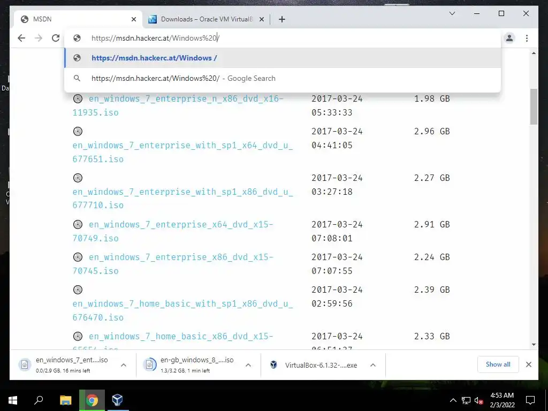Image resolution: width=548 pixels, height=411 pixels.
Task: Go back with the browser back arrow
Action: [21, 38]
